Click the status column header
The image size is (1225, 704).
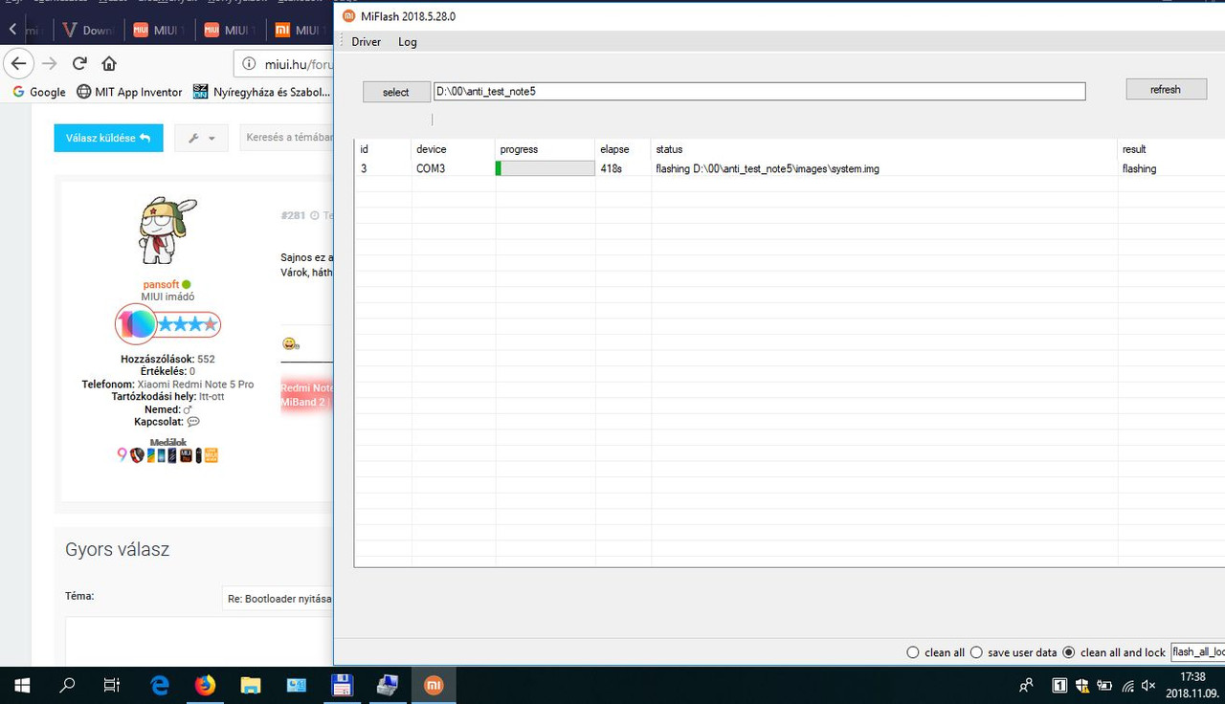click(x=883, y=149)
